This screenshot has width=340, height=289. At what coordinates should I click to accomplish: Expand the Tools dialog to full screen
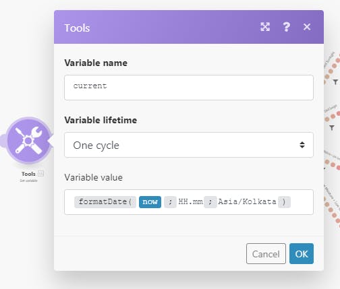tap(265, 27)
